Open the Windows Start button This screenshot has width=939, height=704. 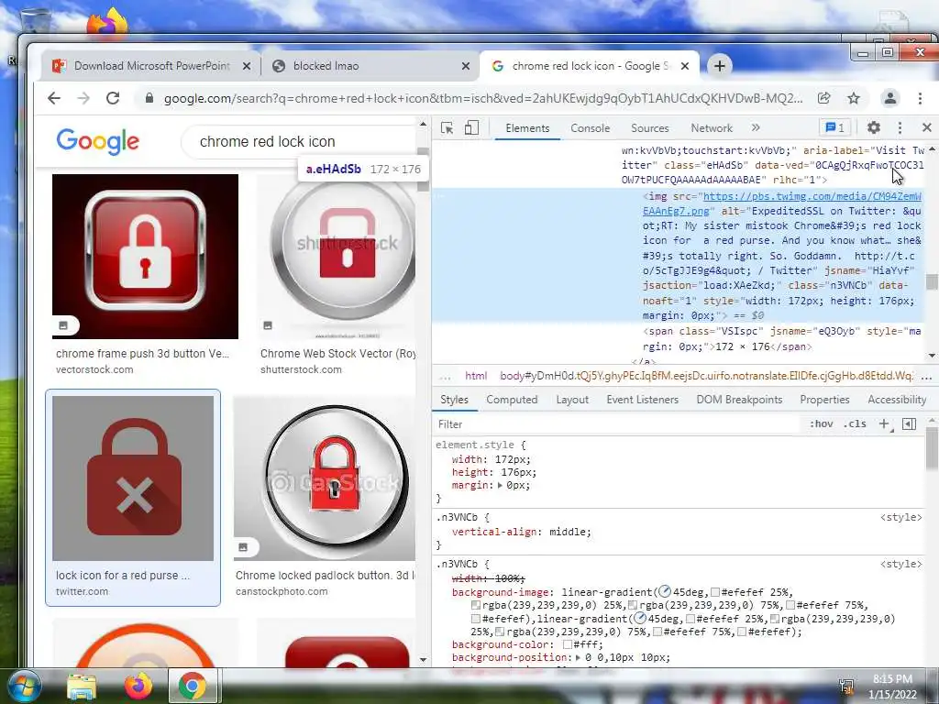[x=24, y=686]
